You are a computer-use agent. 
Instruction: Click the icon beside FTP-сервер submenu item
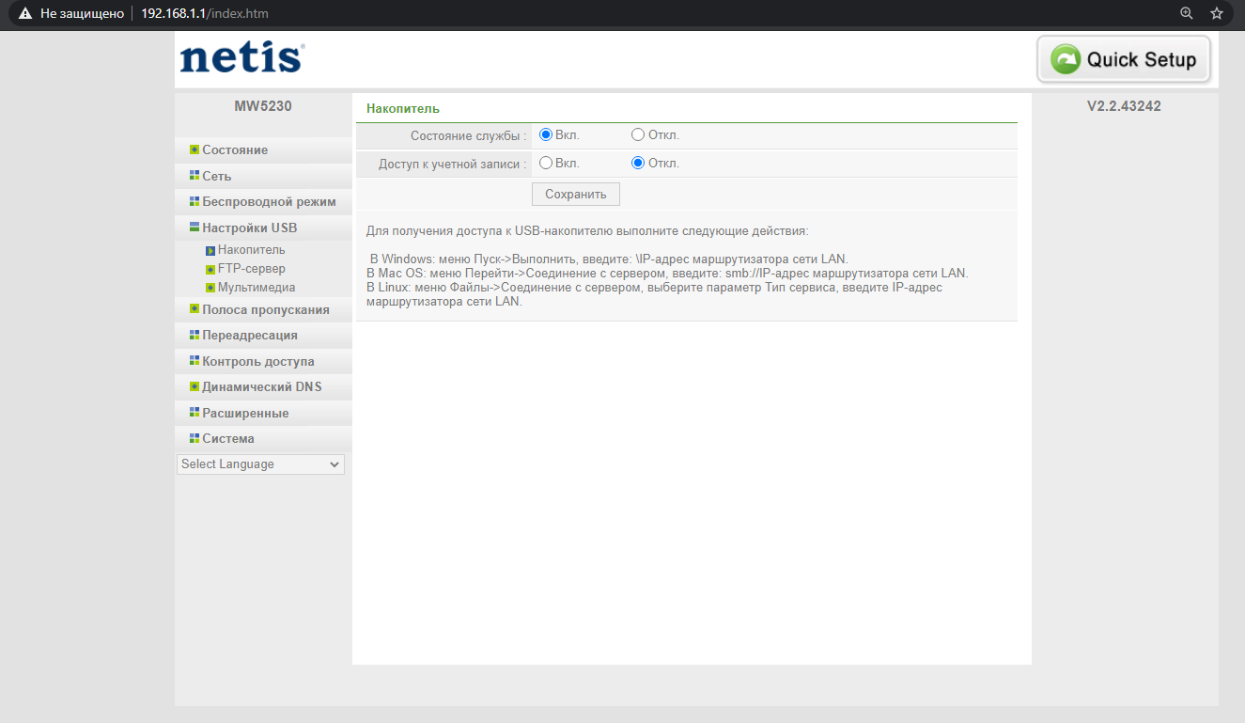[210, 270]
